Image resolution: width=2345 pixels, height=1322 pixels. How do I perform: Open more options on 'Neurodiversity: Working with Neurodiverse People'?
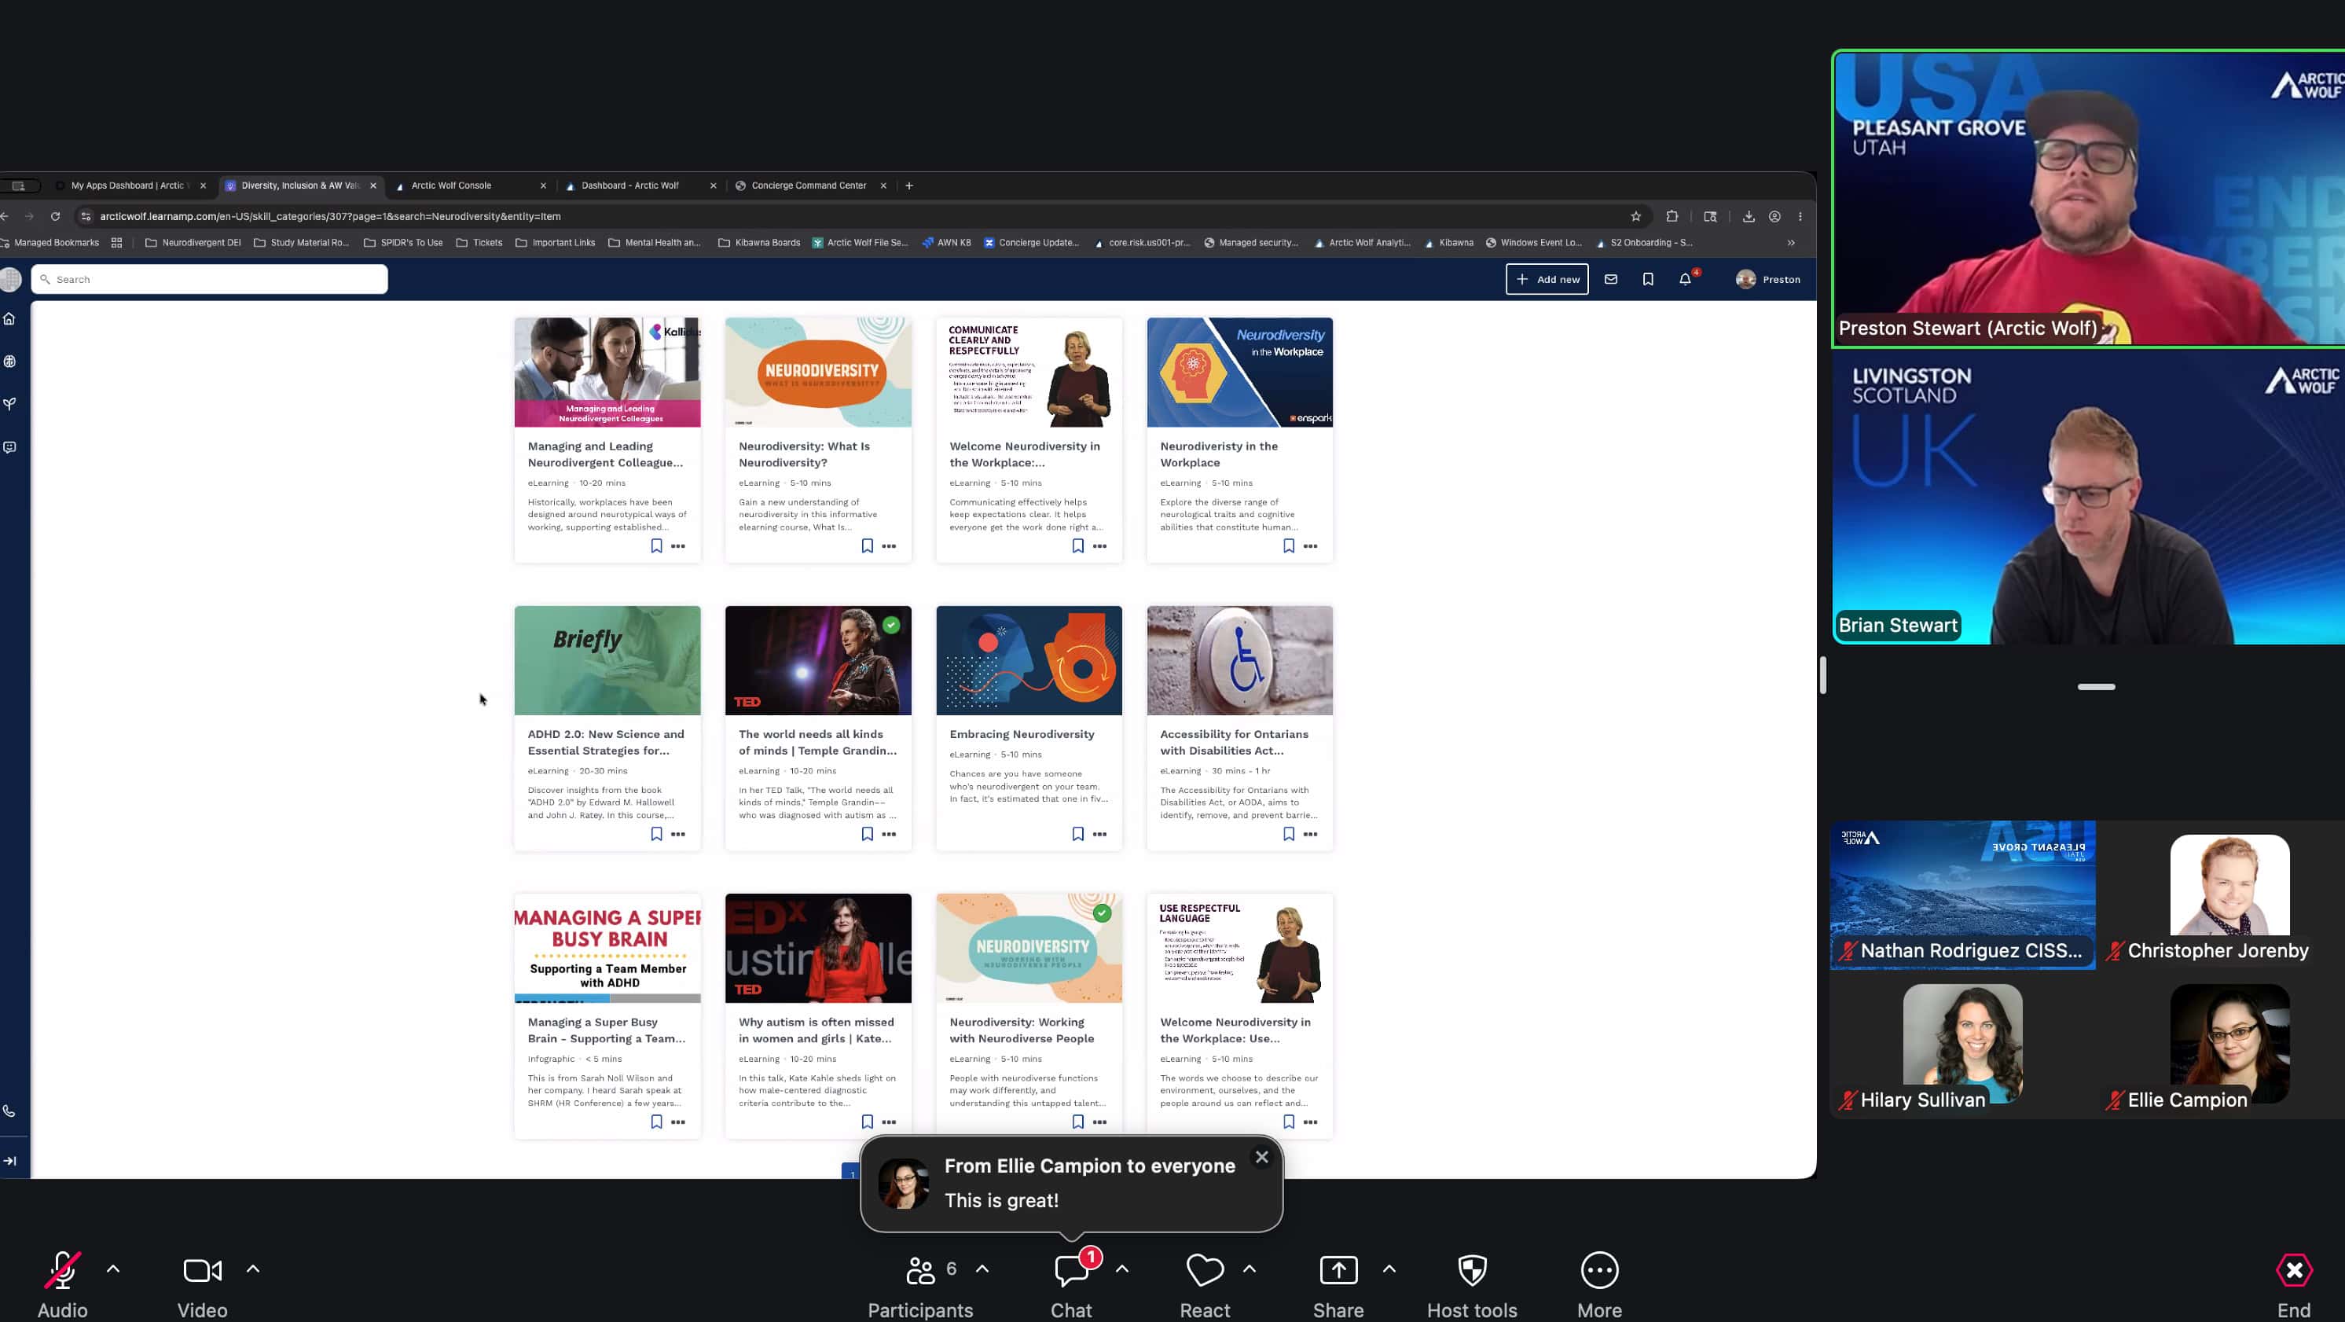(1099, 1122)
